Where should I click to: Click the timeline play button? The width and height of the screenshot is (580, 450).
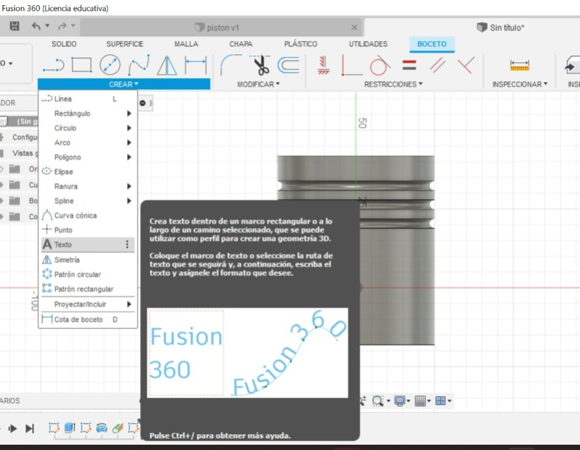point(13,429)
